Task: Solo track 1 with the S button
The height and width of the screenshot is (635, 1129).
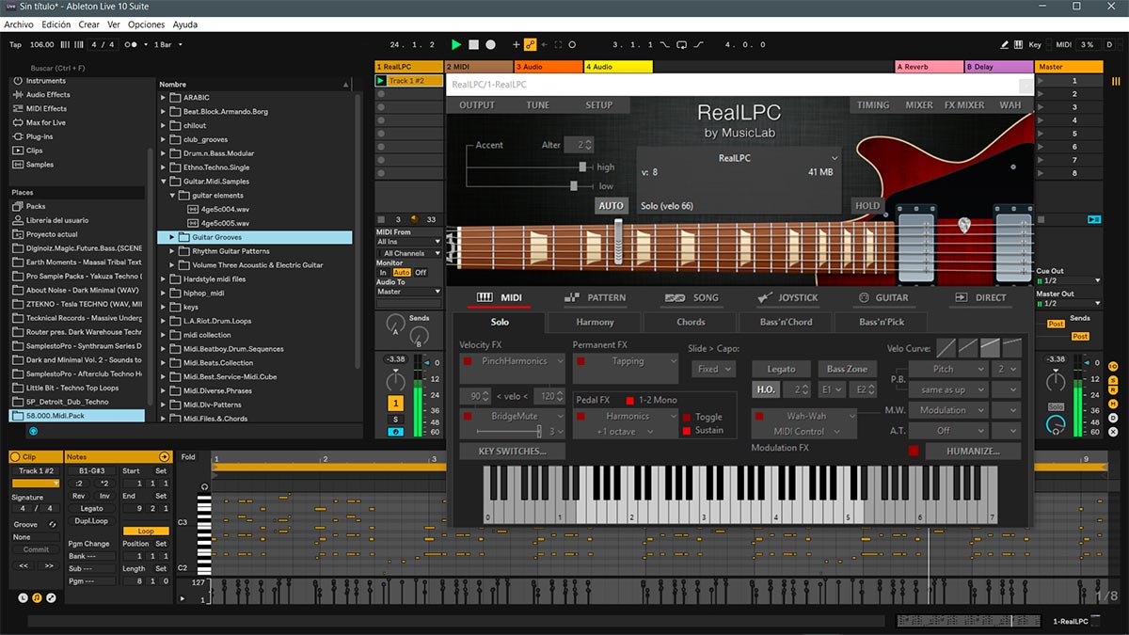Action: point(396,420)
